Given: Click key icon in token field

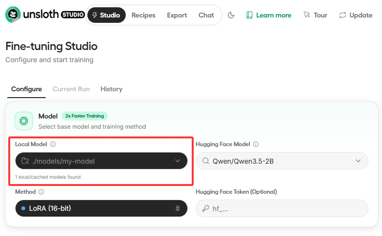Looking at the screenshot, I should pos(206,208).
